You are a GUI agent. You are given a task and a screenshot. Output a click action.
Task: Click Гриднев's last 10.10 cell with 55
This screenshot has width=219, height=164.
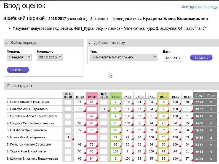187,123
